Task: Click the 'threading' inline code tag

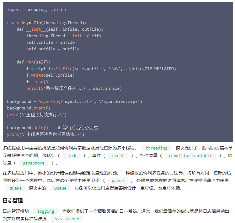Action: point(157,148)
